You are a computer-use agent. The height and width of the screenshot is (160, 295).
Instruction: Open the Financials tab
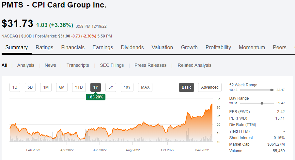73,48
